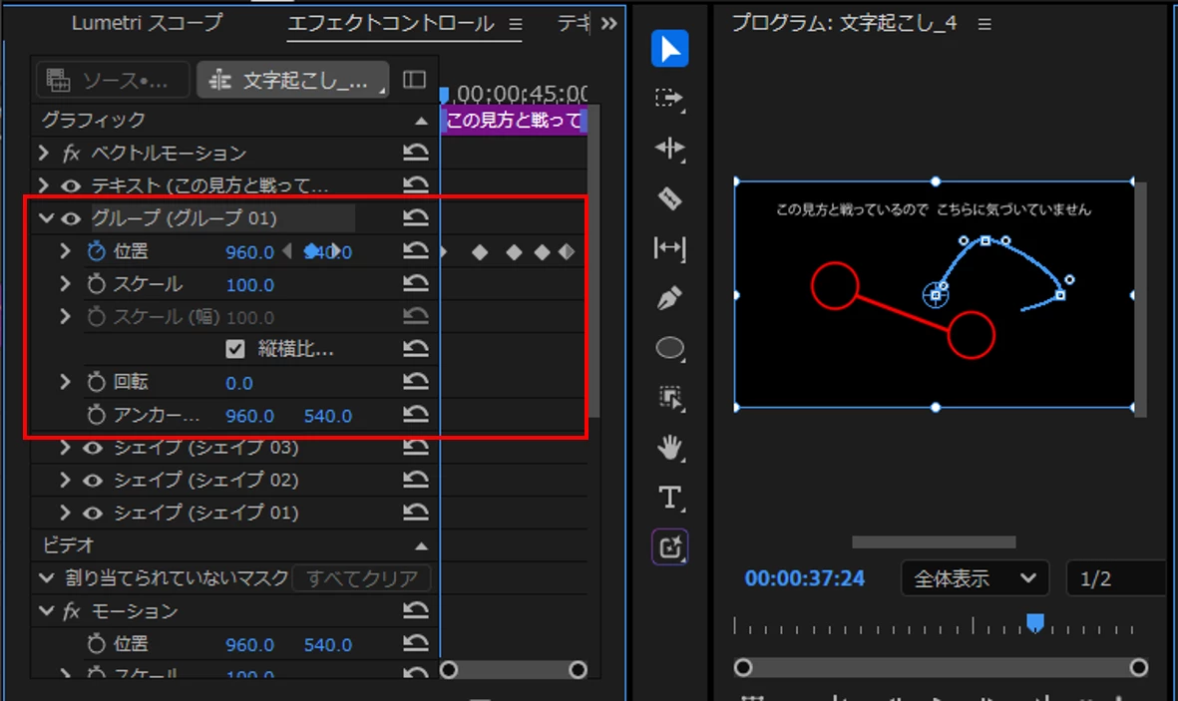
Task: Hide the シェイプ 03 layer eye
Action: (x=93, y=448)
